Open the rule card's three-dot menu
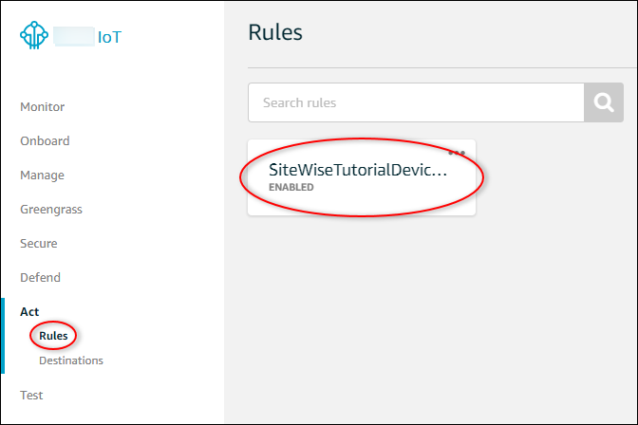The width and height of the screenshot is (638, 425). pos(457,153)
